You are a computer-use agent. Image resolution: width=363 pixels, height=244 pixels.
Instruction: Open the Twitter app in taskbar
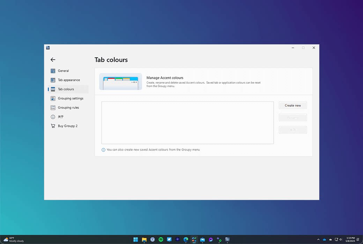pos(169,239)
